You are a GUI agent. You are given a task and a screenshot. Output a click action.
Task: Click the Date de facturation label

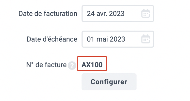click(48, 14)
